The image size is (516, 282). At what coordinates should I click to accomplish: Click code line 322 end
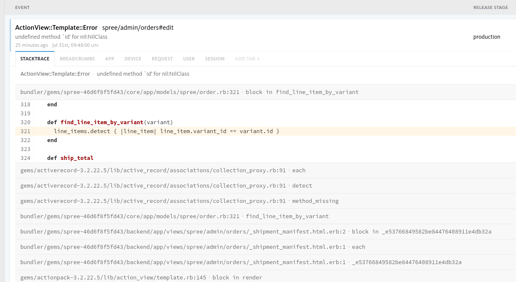[266, 140]
